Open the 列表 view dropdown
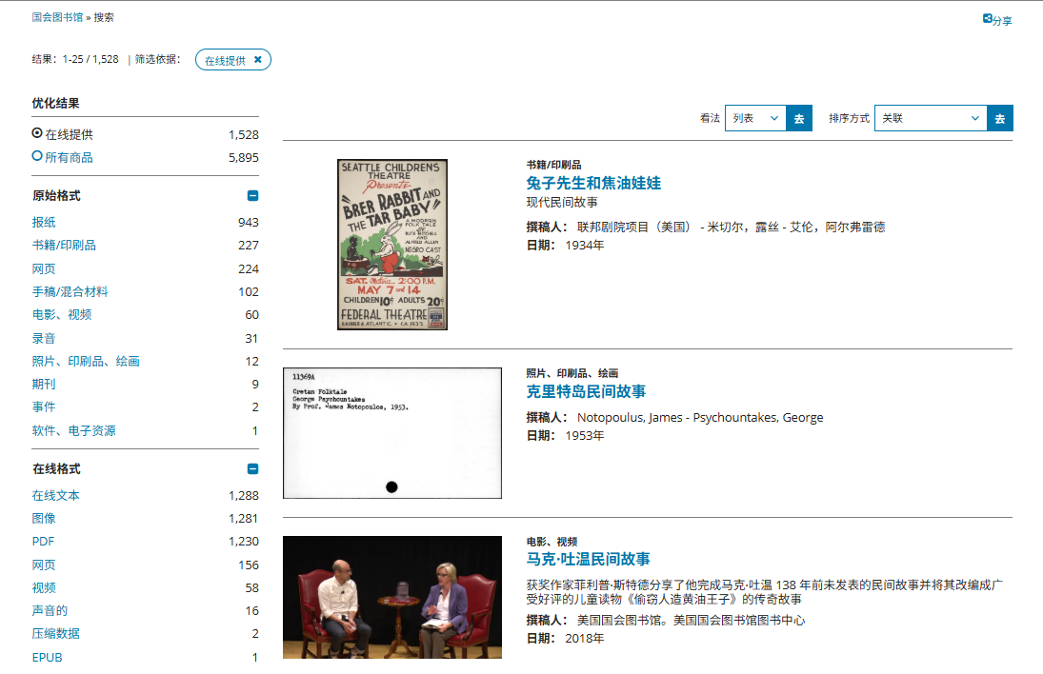Image resolution: width=1043 pixels, height=674 pixels. [754, 118]
